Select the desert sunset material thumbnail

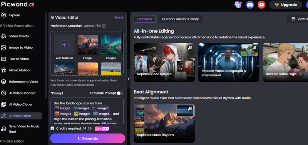coord(88,69)
